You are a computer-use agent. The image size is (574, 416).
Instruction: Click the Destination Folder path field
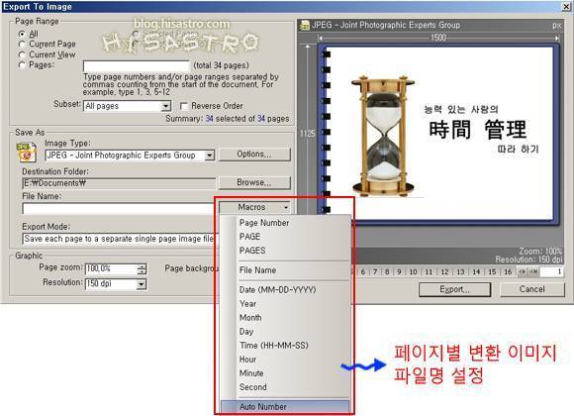119,183
